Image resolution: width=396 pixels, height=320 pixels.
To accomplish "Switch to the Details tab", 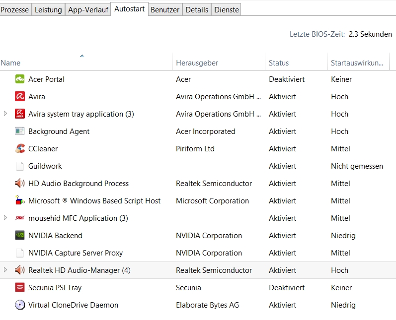I will tap(197, 9).
